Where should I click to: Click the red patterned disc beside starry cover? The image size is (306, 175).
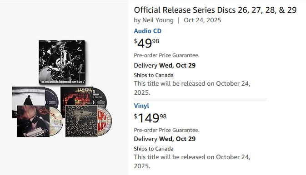105,121
